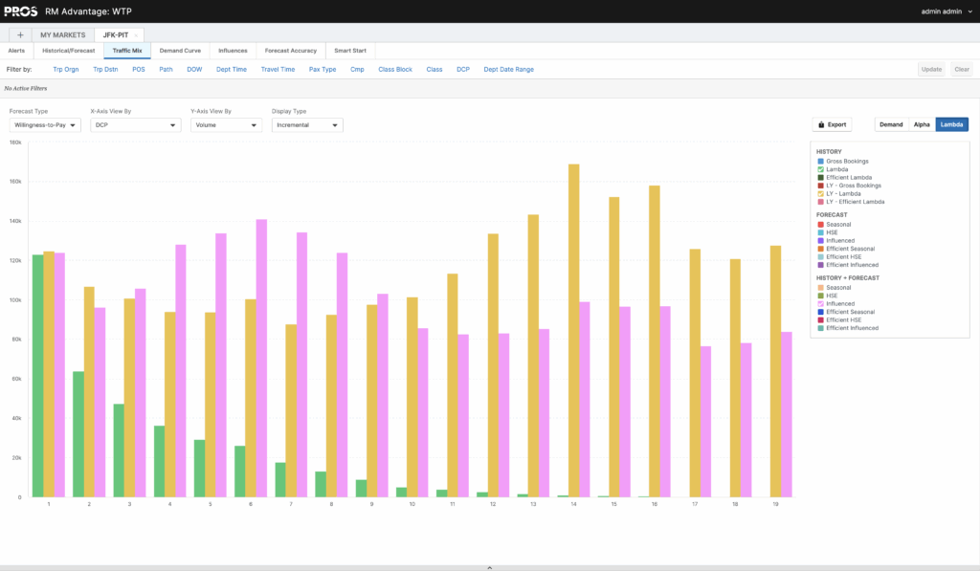Screen dimensions: 980x571
Task: Click the PROS logo icon
Action: coord(19,11)
